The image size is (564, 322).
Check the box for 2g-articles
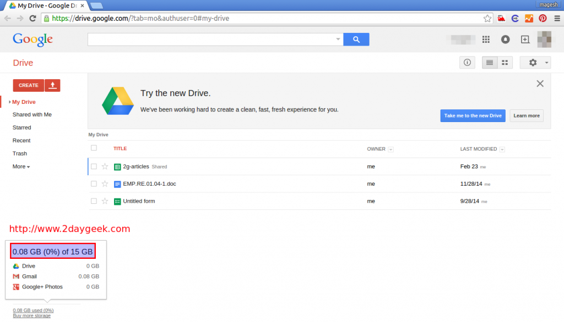[94, 166]
